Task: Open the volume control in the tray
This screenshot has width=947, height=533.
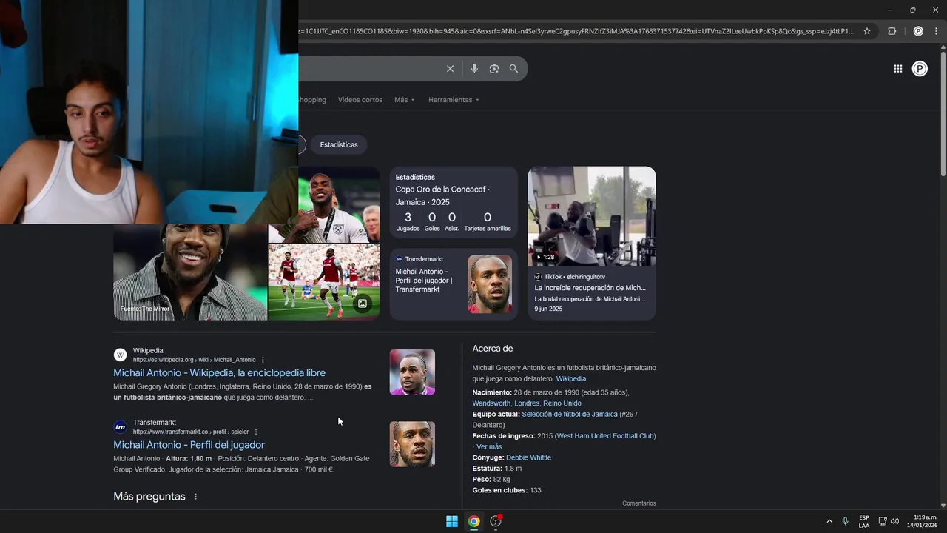Action: (895, 521)
